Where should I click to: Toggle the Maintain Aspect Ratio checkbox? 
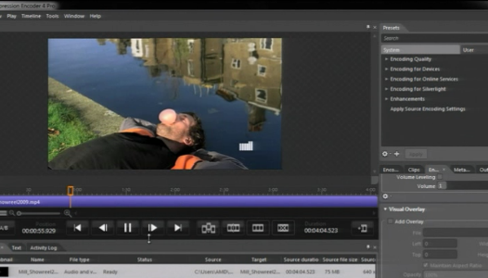(x=426, y=265)
